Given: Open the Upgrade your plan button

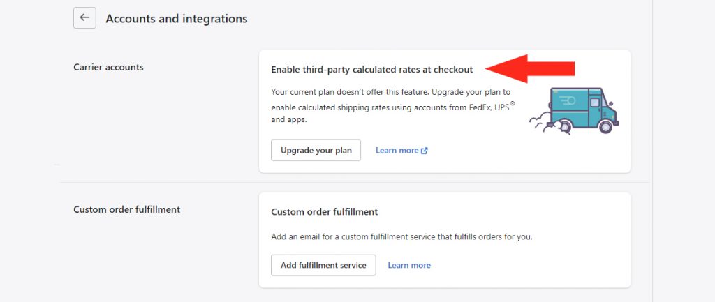Looking at the screenshot, I should 316,151.
